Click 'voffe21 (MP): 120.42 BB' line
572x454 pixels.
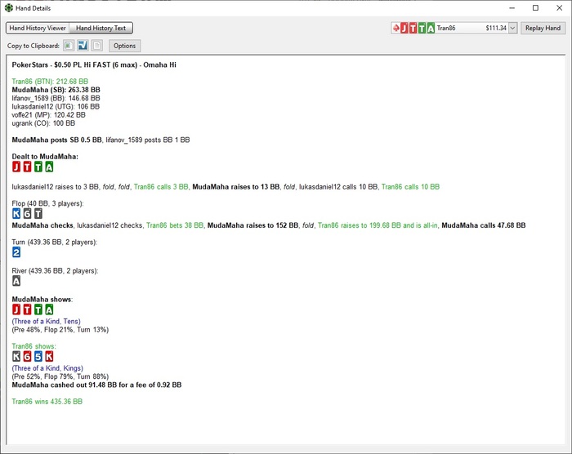click(x=48, y=115)
